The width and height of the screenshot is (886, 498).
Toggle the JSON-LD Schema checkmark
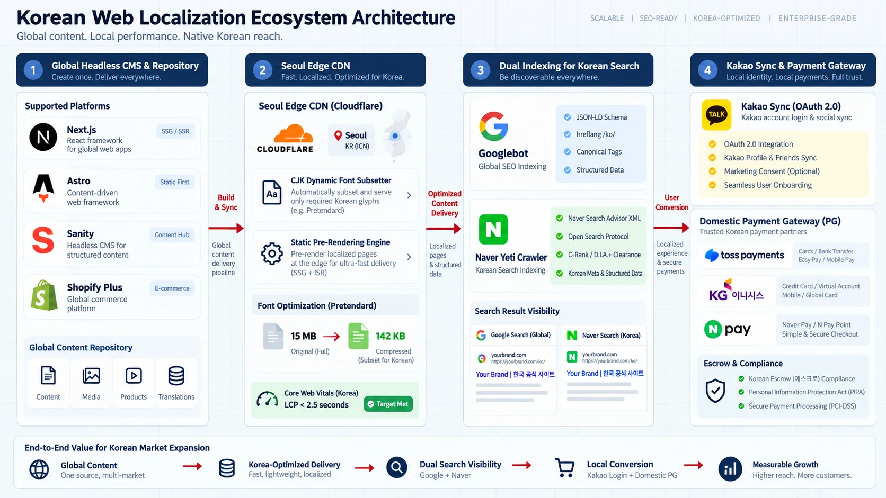(568, 117)
